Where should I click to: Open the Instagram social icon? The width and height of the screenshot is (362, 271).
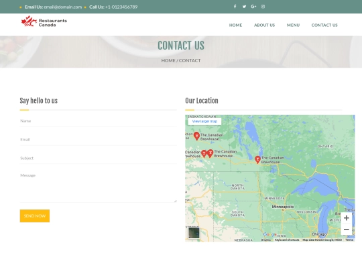pos(263,7)
